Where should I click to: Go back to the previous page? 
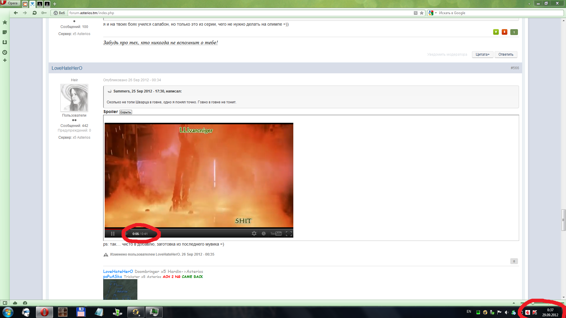pos(16,13)
